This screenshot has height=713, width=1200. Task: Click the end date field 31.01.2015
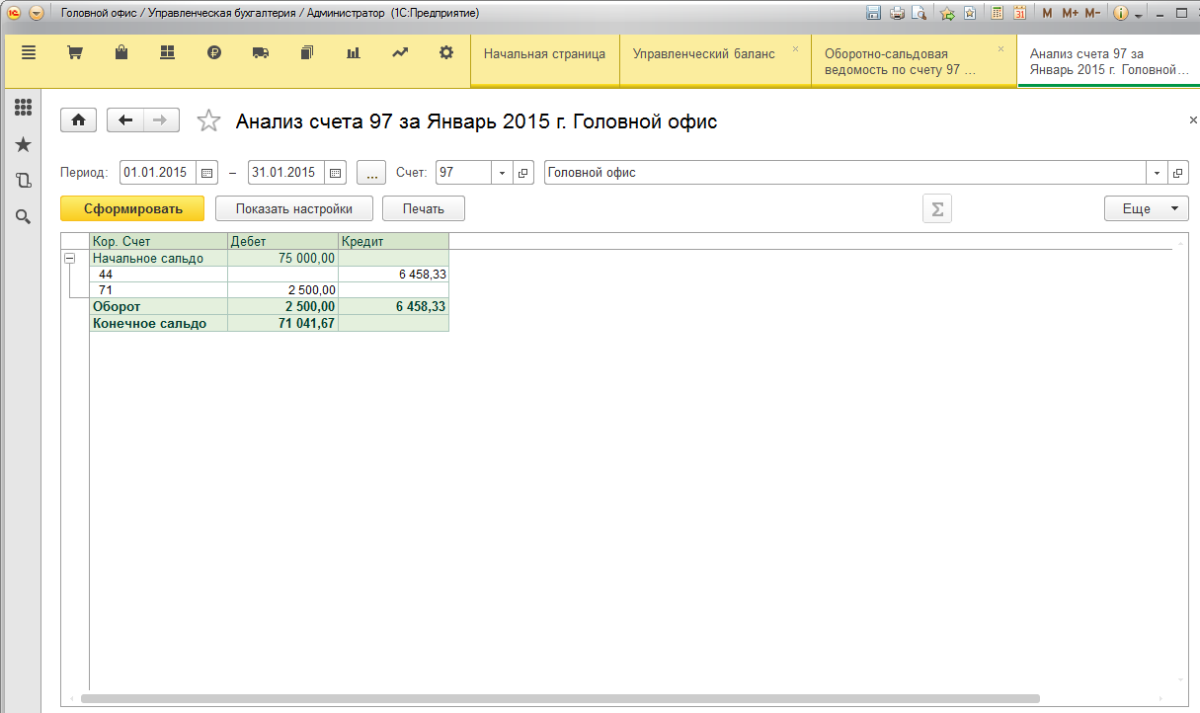point(286,173)
